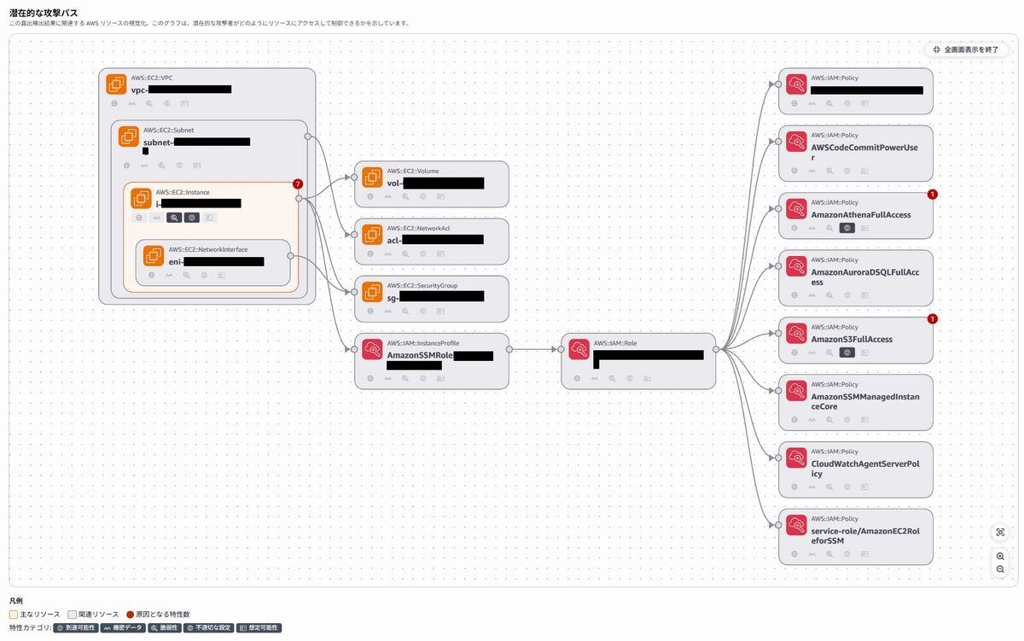Click the reachability icon on the IAM Role node

(x=577, y=378)
